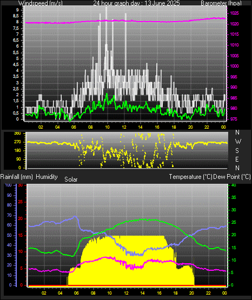Click the blue humidity axis value 50

[9, 235]
